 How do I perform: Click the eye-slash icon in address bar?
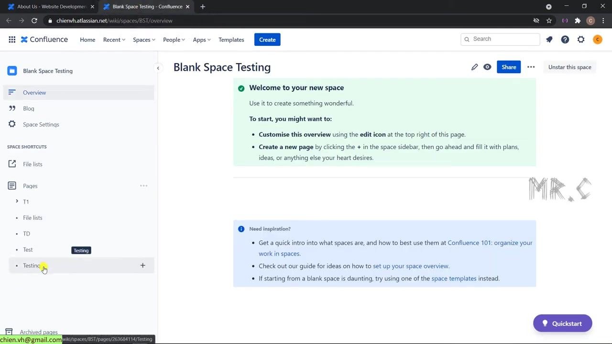pos(536,21)
